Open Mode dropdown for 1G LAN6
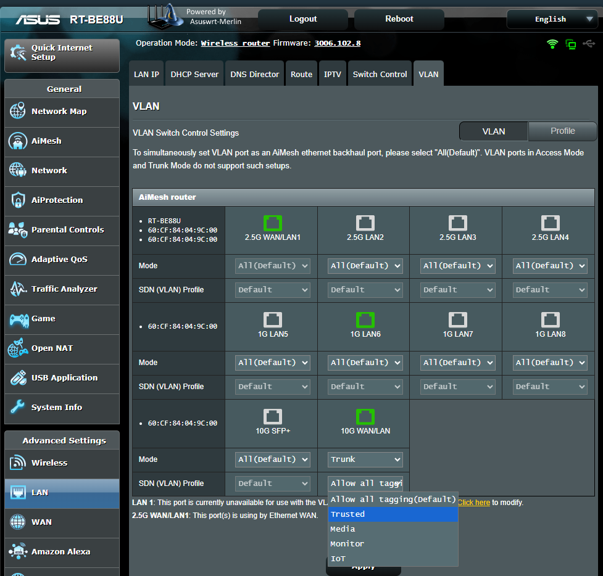Screen dimensions: 603x576 tap(365, 363)
